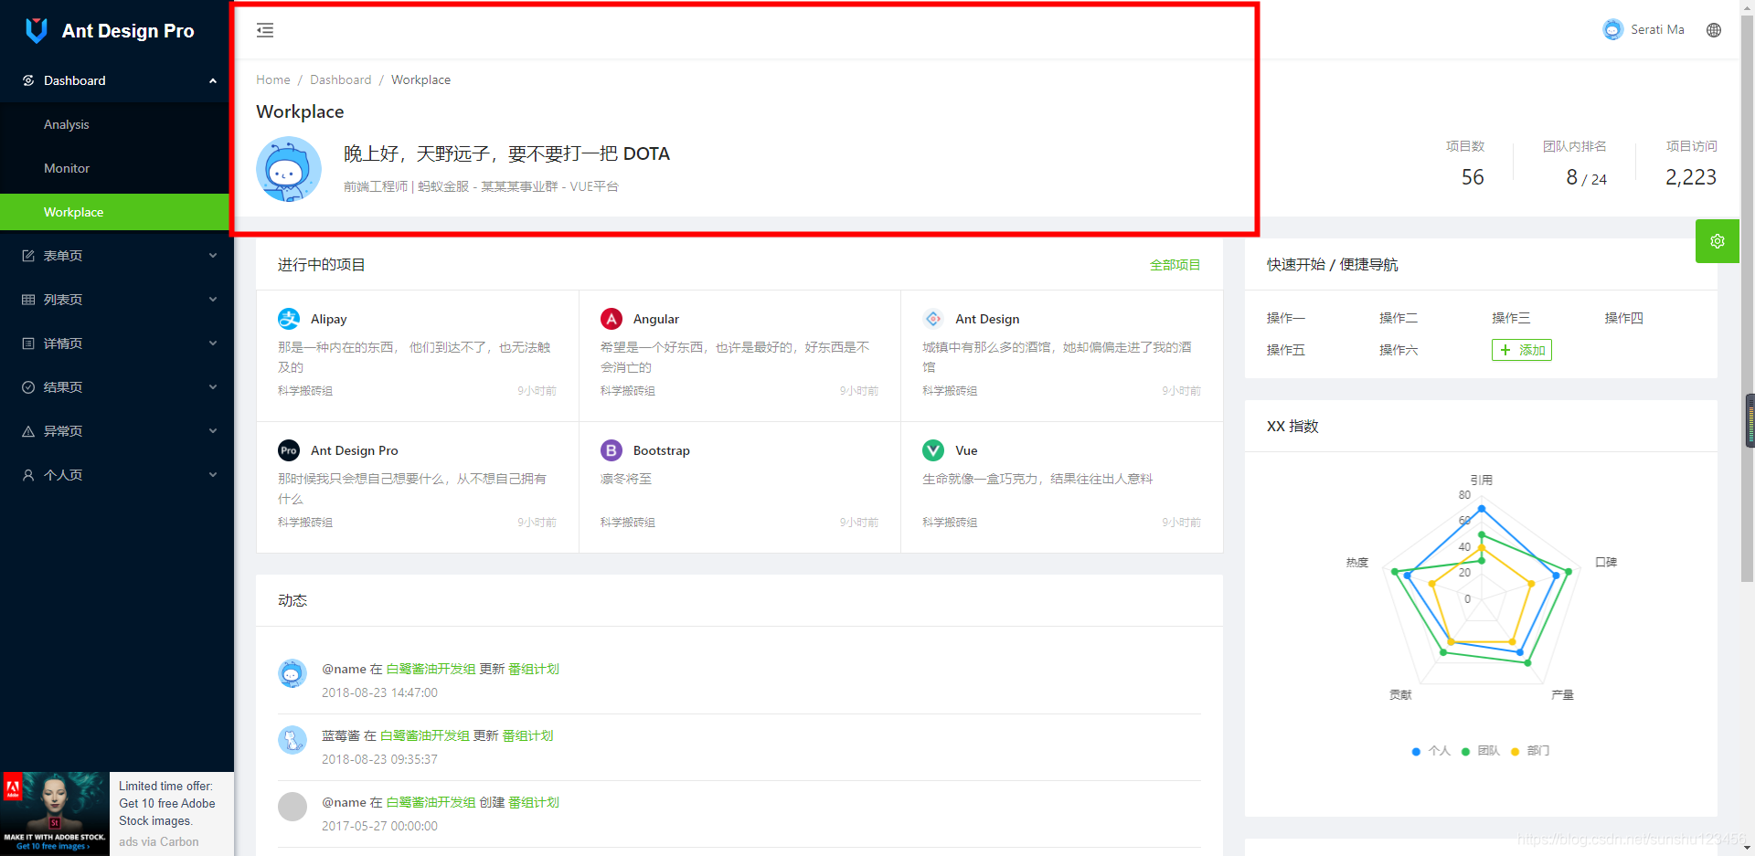Expand the 表单页 submenu arrow
Image resolution: width=1755 pixels, height=856 pixels.
click(x=213, y=256)
